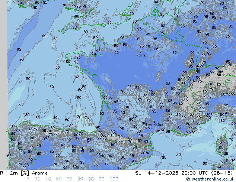Select the light blue 60 legend value
Screen dimensions: 236x182
click(x=59, y=179)
